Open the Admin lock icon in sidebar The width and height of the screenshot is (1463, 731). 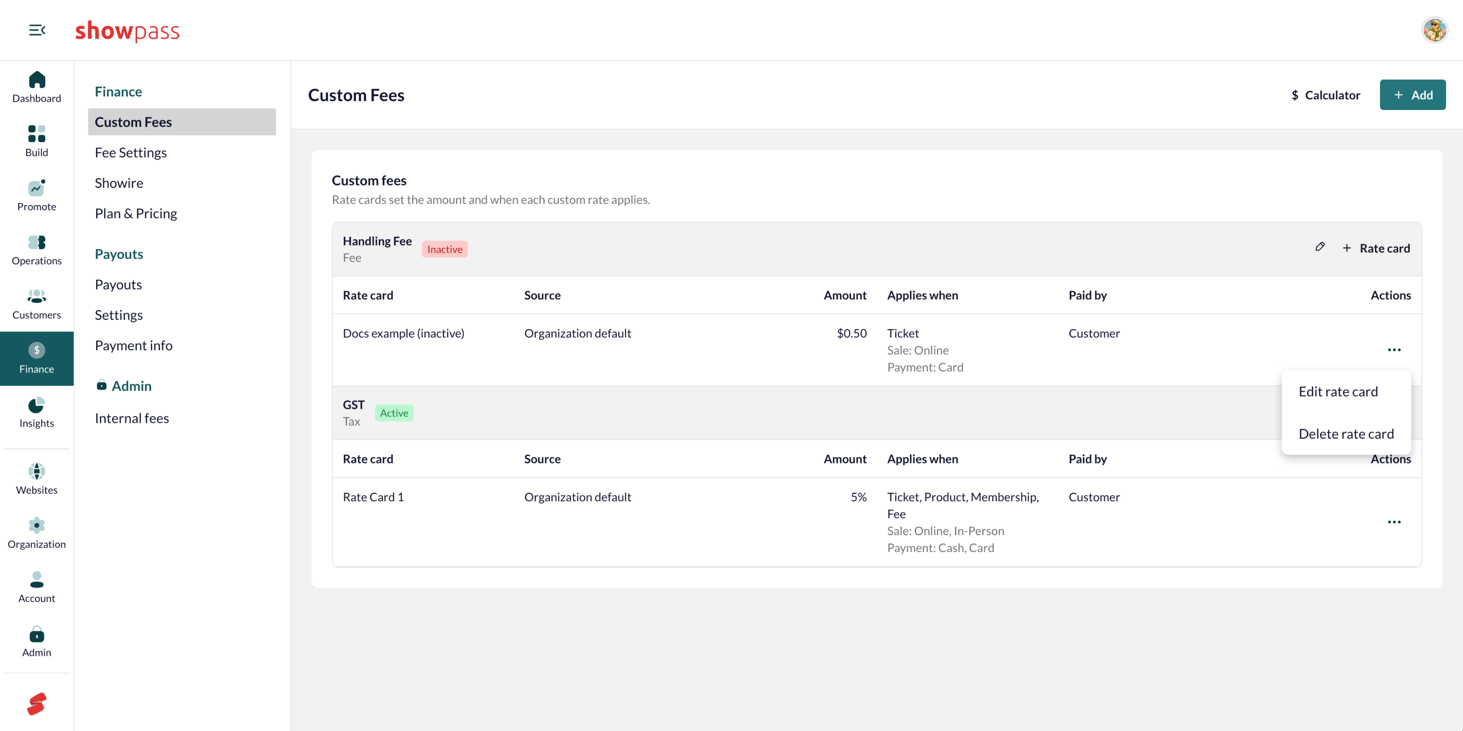36,642
